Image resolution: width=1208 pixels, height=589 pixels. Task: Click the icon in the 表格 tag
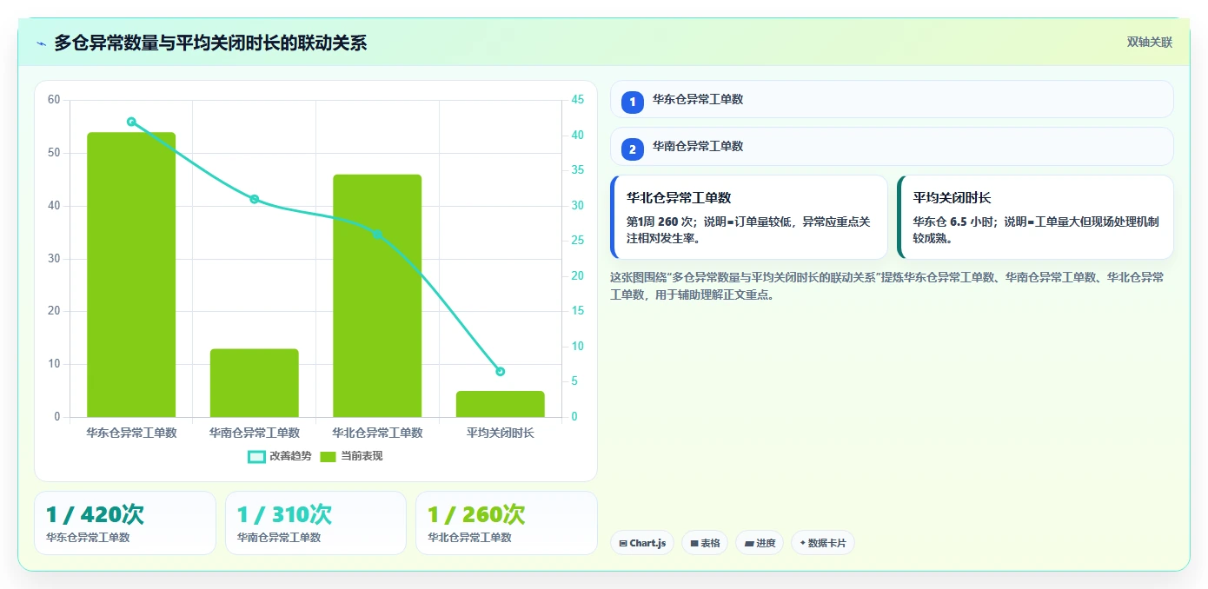(x=694, y=544)
